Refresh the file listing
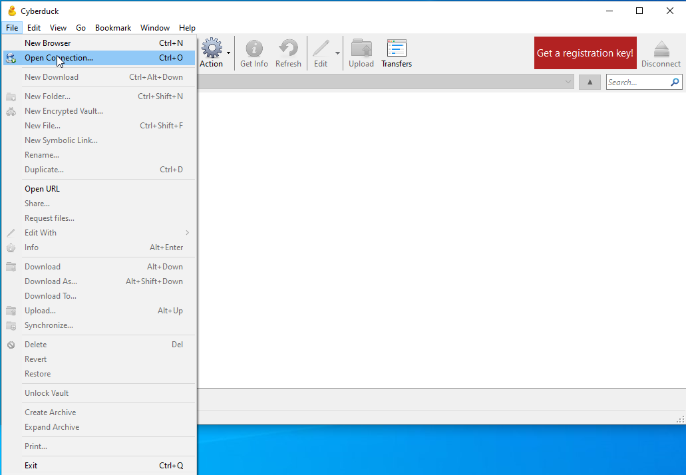 288,48
